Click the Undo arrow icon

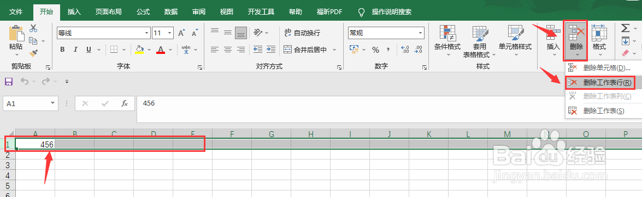point(25,82)
